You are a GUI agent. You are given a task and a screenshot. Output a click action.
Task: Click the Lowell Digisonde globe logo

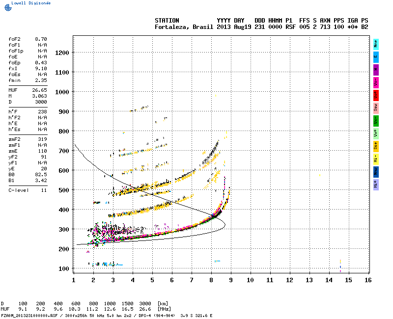[x=8, y=7]
